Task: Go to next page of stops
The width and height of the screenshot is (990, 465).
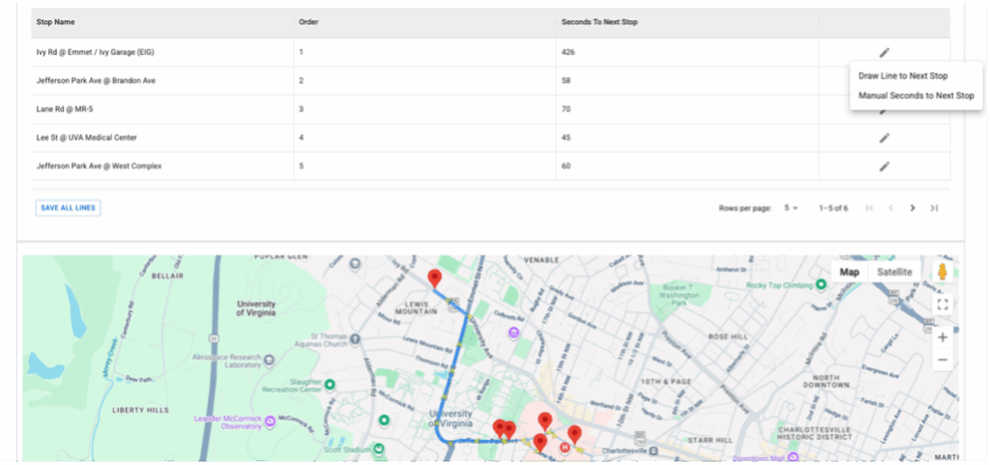Action: 912,208
